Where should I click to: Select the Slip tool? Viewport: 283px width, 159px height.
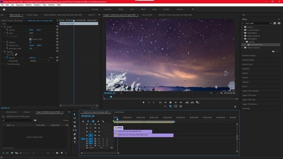click(75, 130)
